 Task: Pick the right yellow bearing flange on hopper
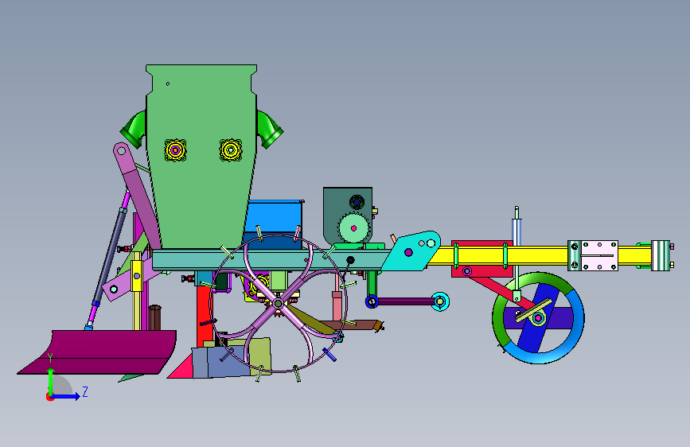coord(231,150)
